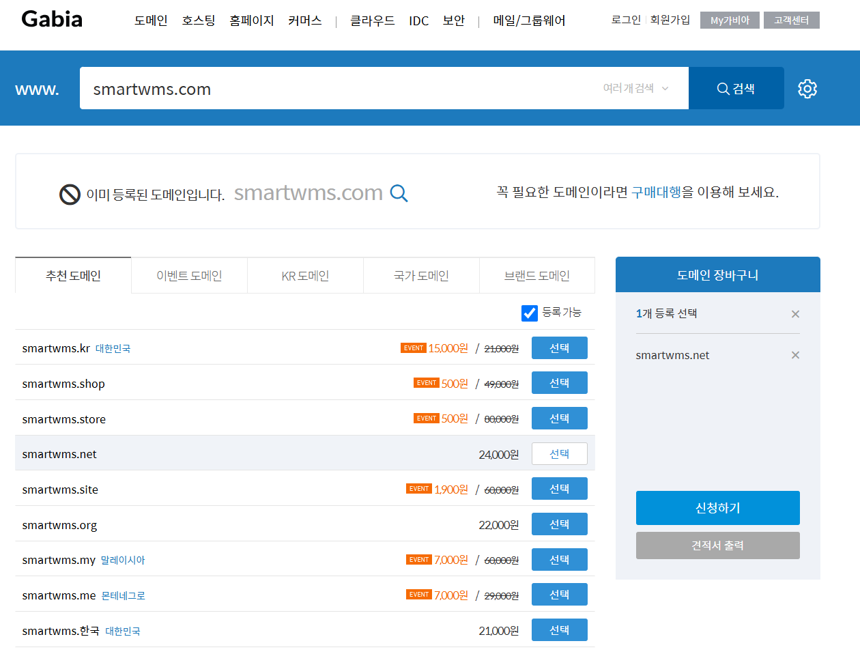Select smartwms.me with 선택 button
The image size is (860, 652).
pyautogui.click(x=560, y=595)
